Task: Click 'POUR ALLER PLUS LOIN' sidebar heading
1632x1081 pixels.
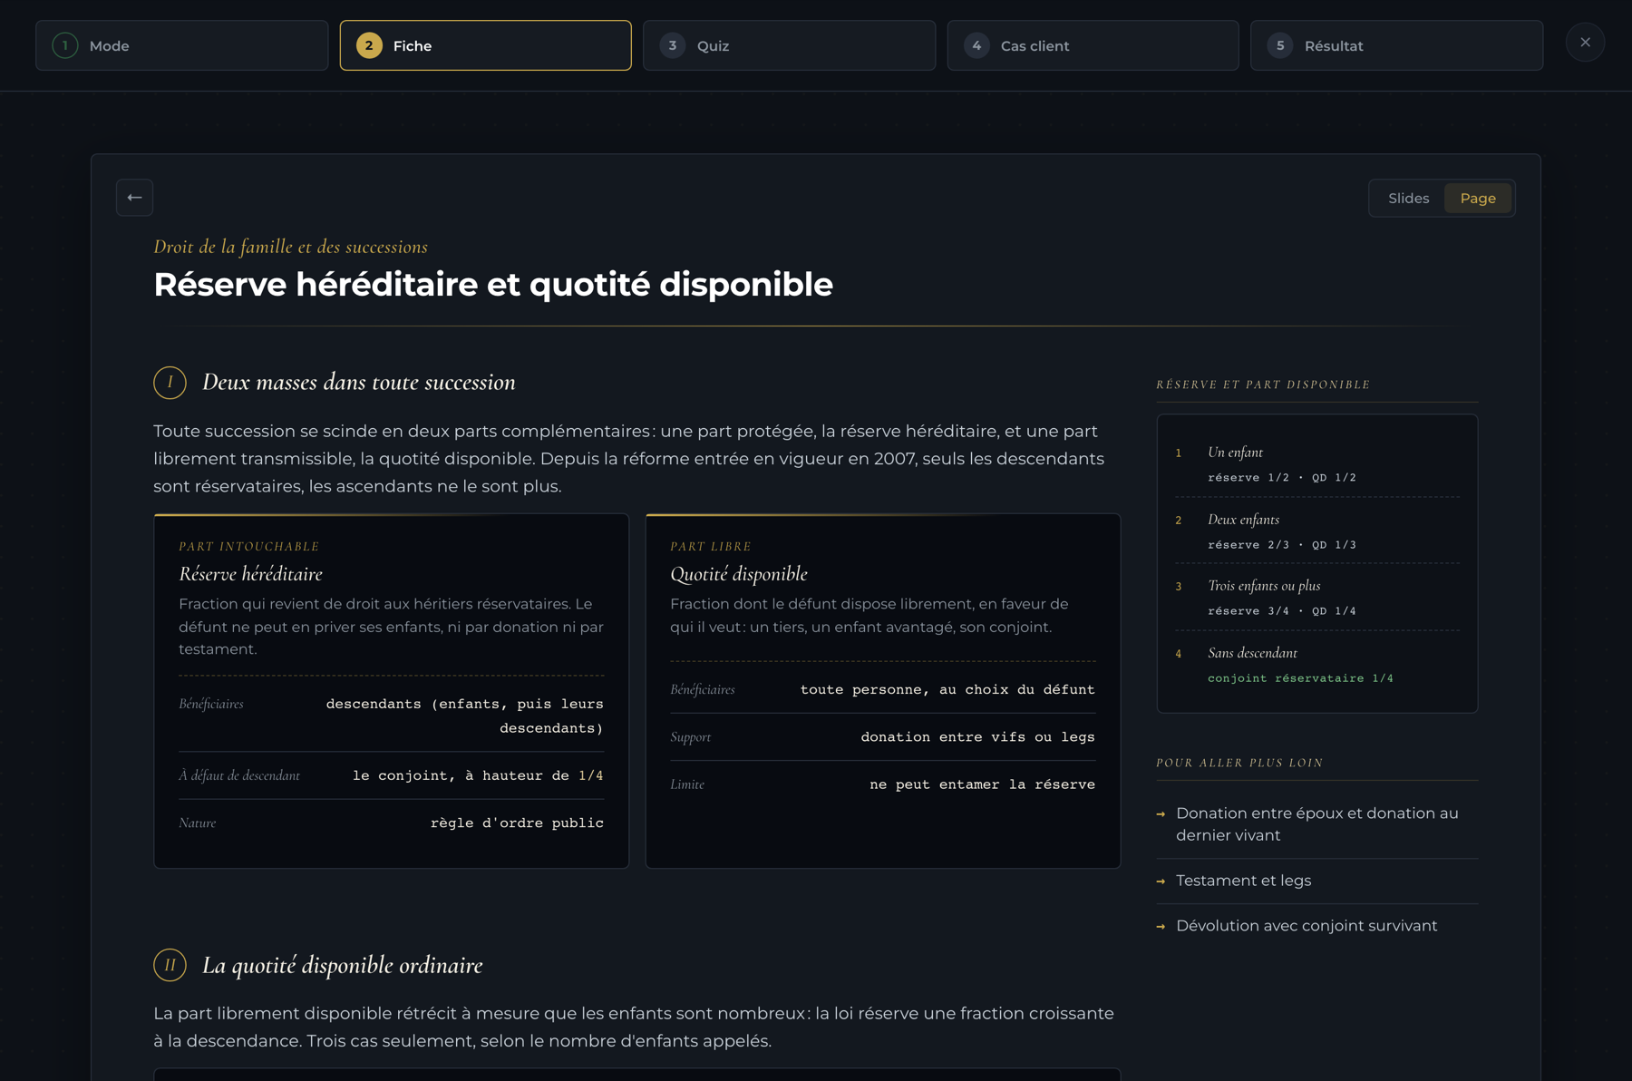Action: (x=1239, y=763)
